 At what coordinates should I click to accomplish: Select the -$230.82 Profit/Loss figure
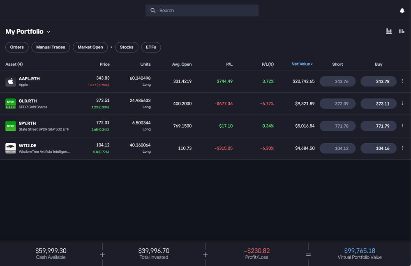pyautogui.click(x=257, y=250)
